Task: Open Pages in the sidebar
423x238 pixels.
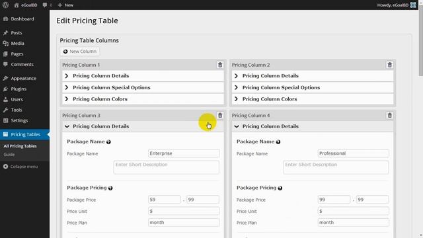Action: (17, 54)
